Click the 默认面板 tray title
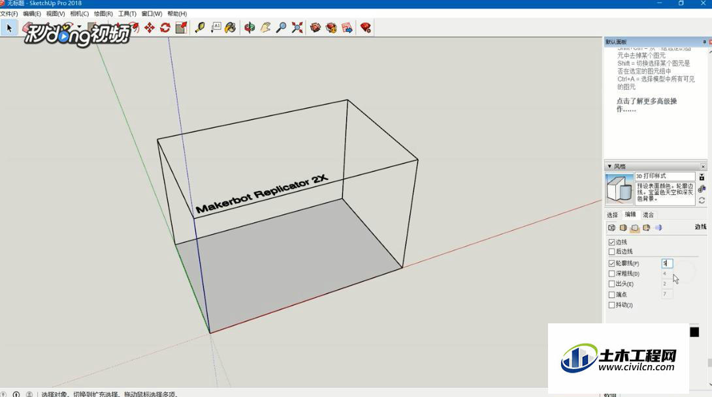 [x=616, y=42]
